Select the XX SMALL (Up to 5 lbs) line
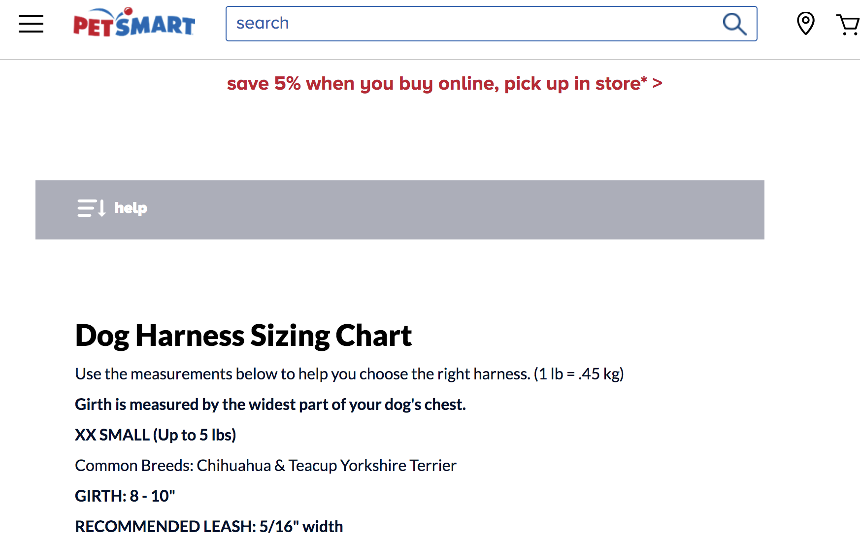 (x=155, y=435)
